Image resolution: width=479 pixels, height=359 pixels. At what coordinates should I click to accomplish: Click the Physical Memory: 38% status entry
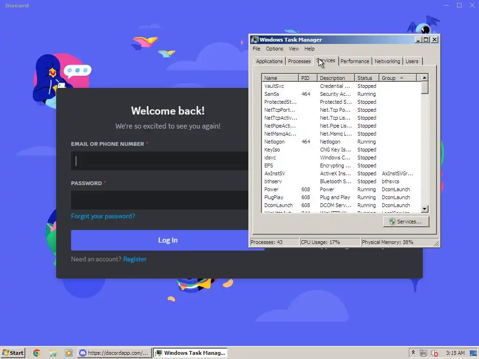coord(397,242)
